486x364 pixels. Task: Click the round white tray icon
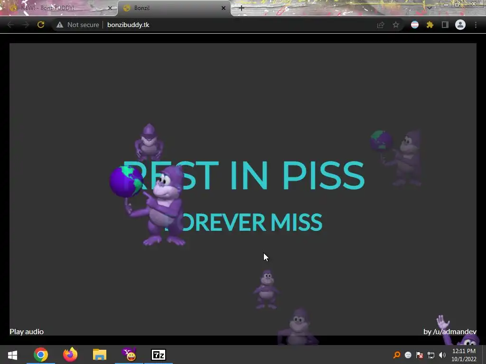click(408, 355)
